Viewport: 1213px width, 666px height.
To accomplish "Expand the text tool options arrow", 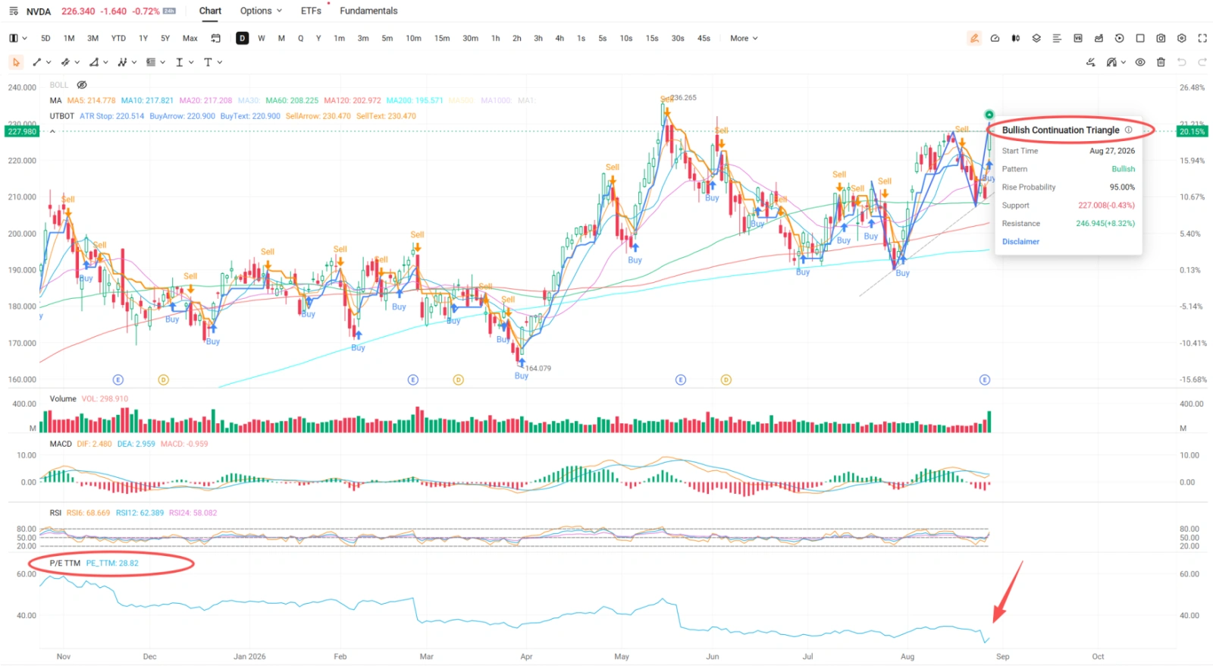I will (220, 62).
